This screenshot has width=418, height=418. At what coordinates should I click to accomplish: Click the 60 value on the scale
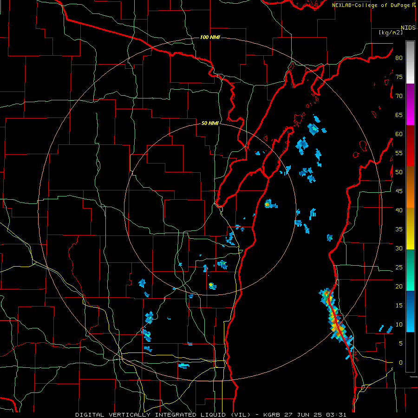[x=399, y=134]
